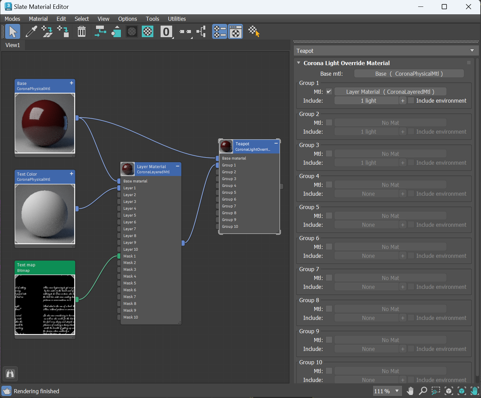Click the Teapot node output socket

281,186
